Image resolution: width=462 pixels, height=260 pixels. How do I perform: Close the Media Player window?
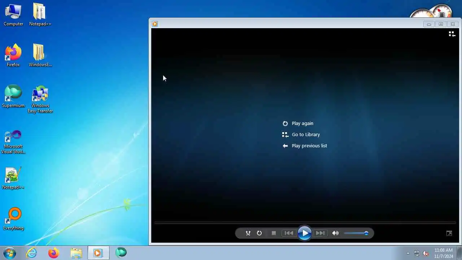[453, 24]
